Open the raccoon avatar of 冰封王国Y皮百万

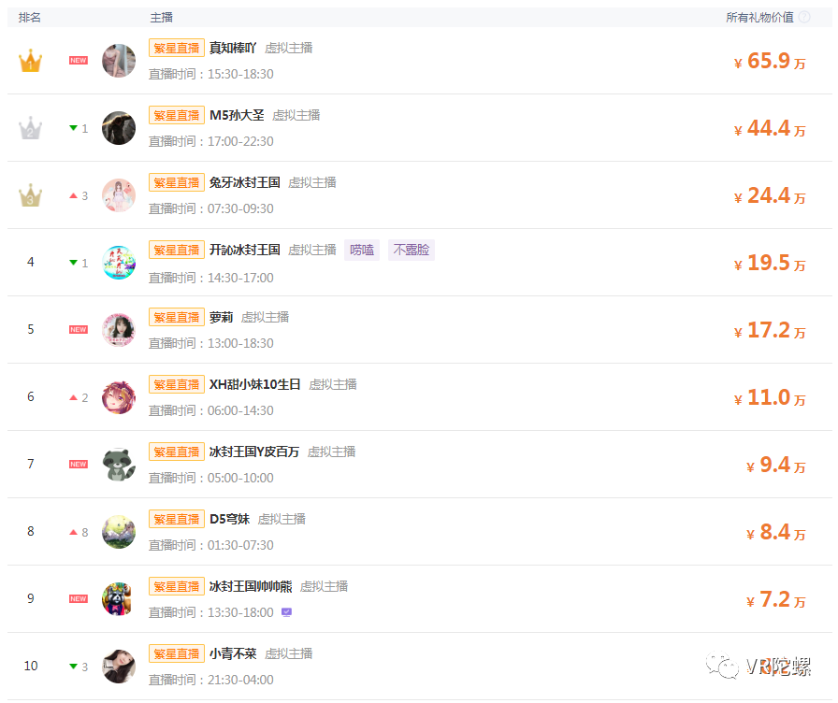pos(119,465)
